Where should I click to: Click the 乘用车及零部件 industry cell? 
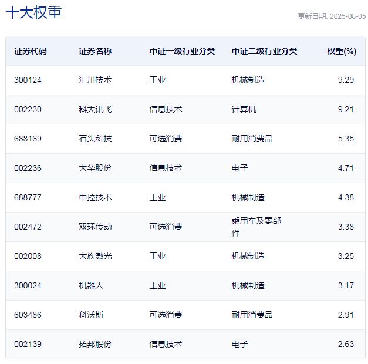click(x=256, y=227)
